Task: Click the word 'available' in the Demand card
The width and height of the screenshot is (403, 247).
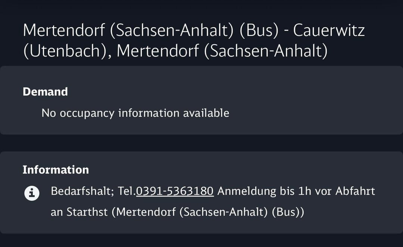Action: click(206, 113)
